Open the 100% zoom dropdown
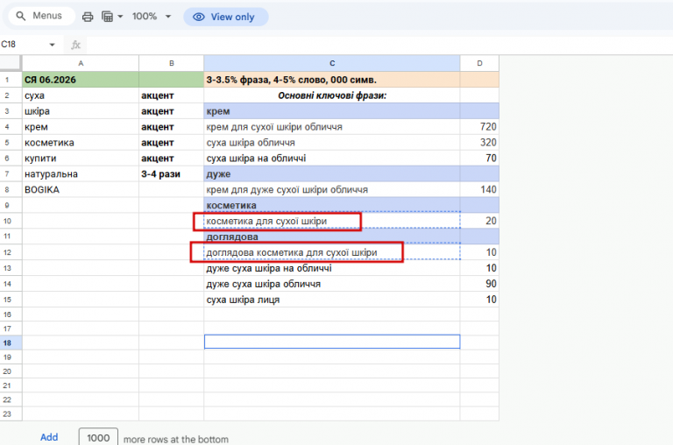Image resolution: width=673 pixels, height=445 pixels. [x=152, y=17]
